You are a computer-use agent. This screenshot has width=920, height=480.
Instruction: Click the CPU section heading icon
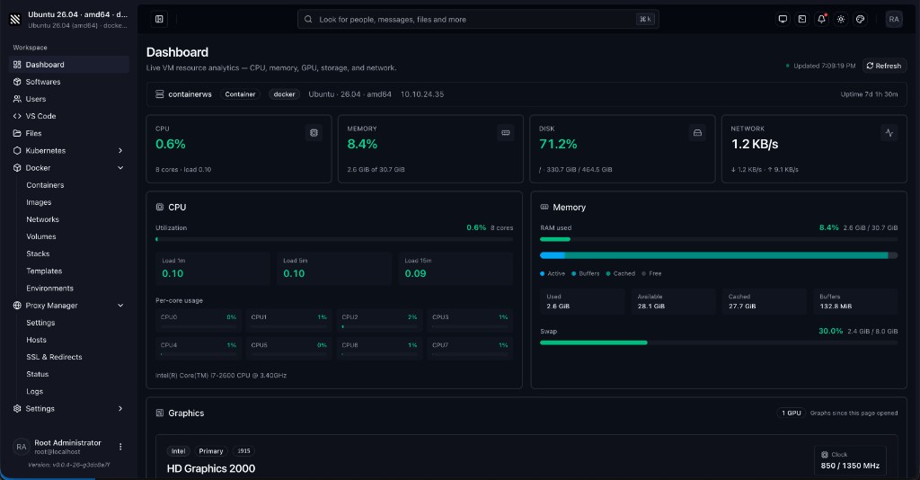pos(160,207)
